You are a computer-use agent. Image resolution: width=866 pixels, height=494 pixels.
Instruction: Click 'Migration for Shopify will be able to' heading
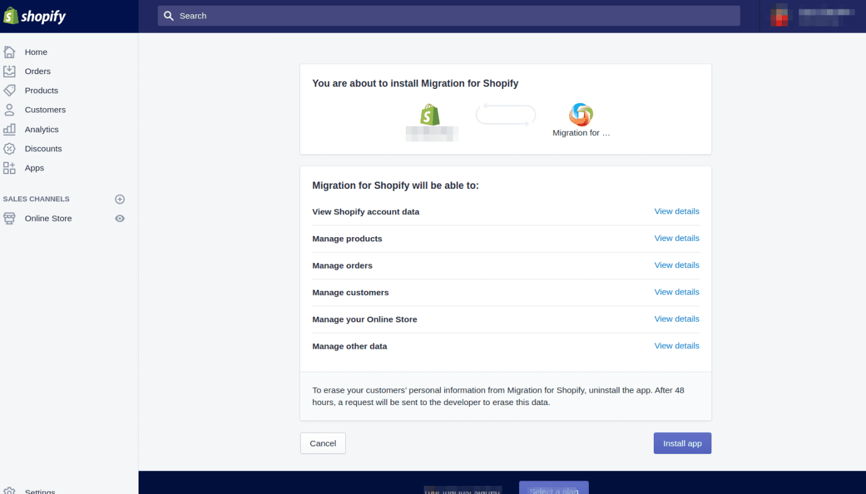(395, 185)
